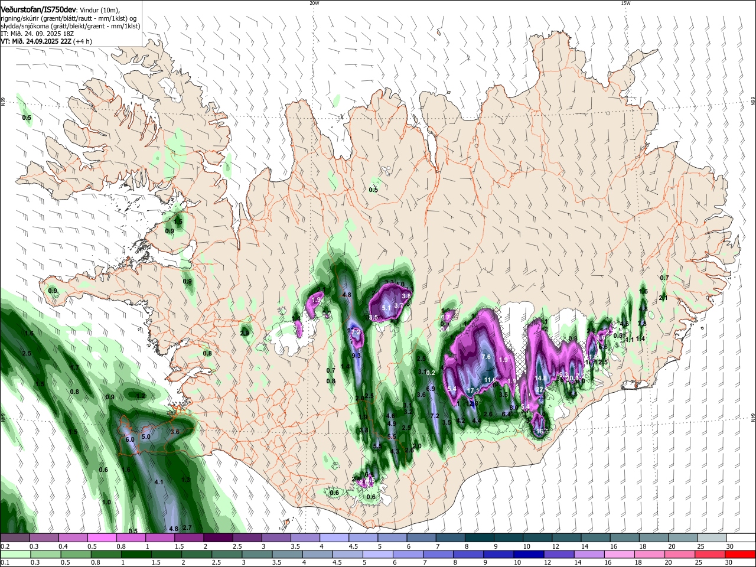Pick the dark navy rain swatch between 10 and 12
Viewport: 756px width, 567px height.
pyautogui.click(x=527, y=554)
